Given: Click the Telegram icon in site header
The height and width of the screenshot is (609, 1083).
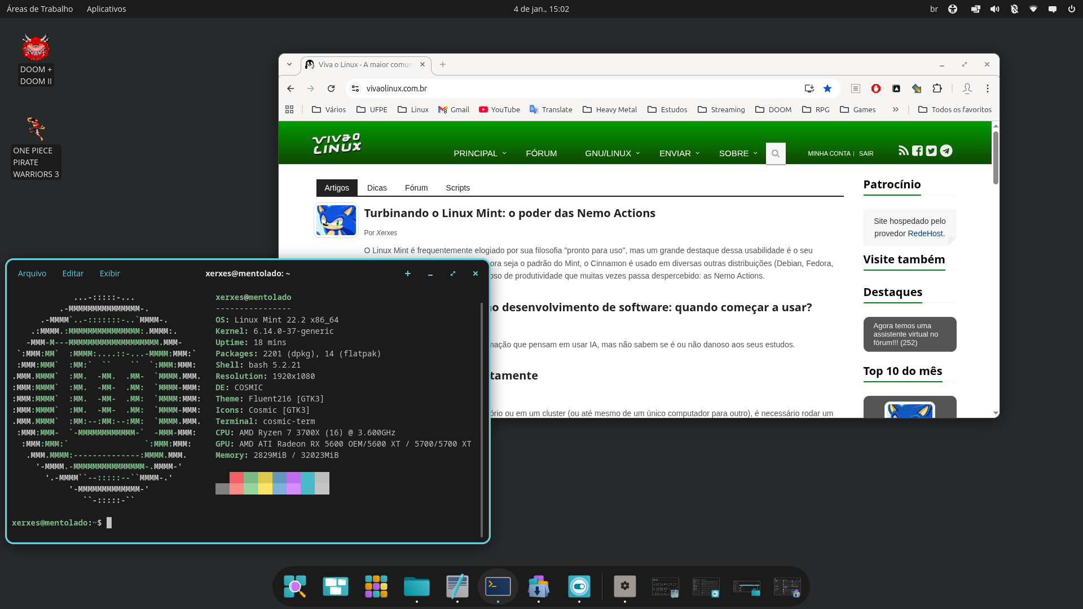Looking at the screenshot, I should 946,151.
